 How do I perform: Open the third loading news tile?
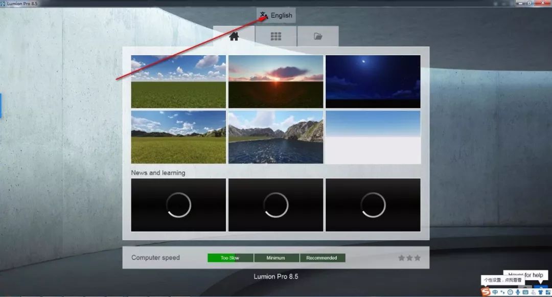click(373, 205)
